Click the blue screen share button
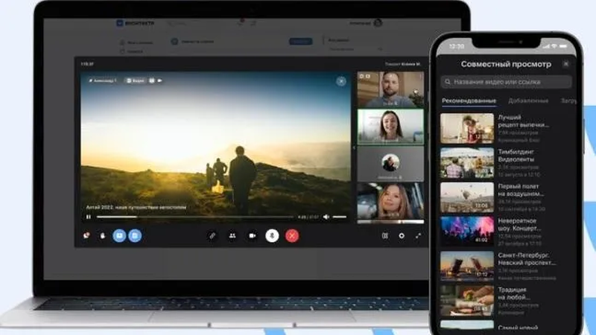 click(118, 235)
